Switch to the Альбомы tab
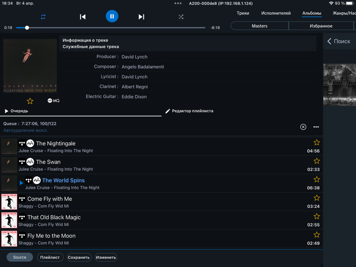 [x=311, y=13]
